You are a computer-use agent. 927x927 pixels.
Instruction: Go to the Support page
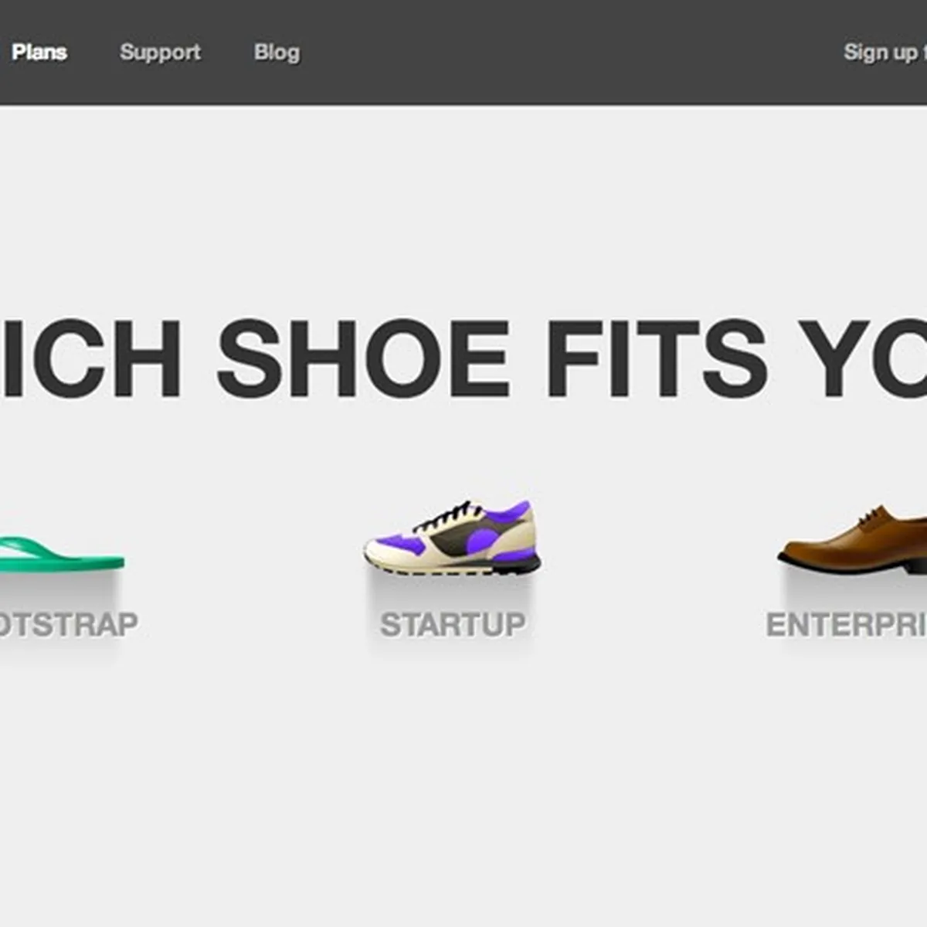click(160, 53)
